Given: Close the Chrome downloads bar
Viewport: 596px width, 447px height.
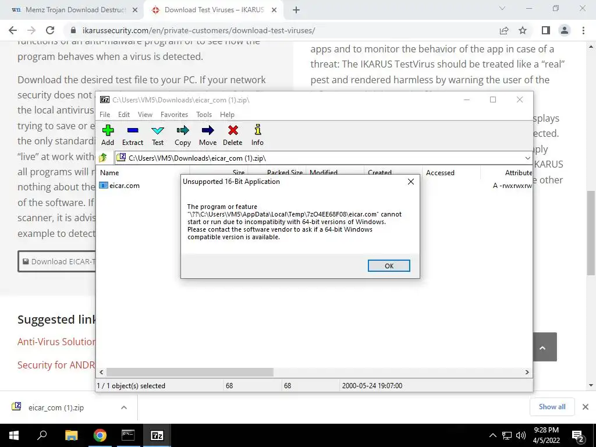Looking at the screenshot, I should pos(586,407).
